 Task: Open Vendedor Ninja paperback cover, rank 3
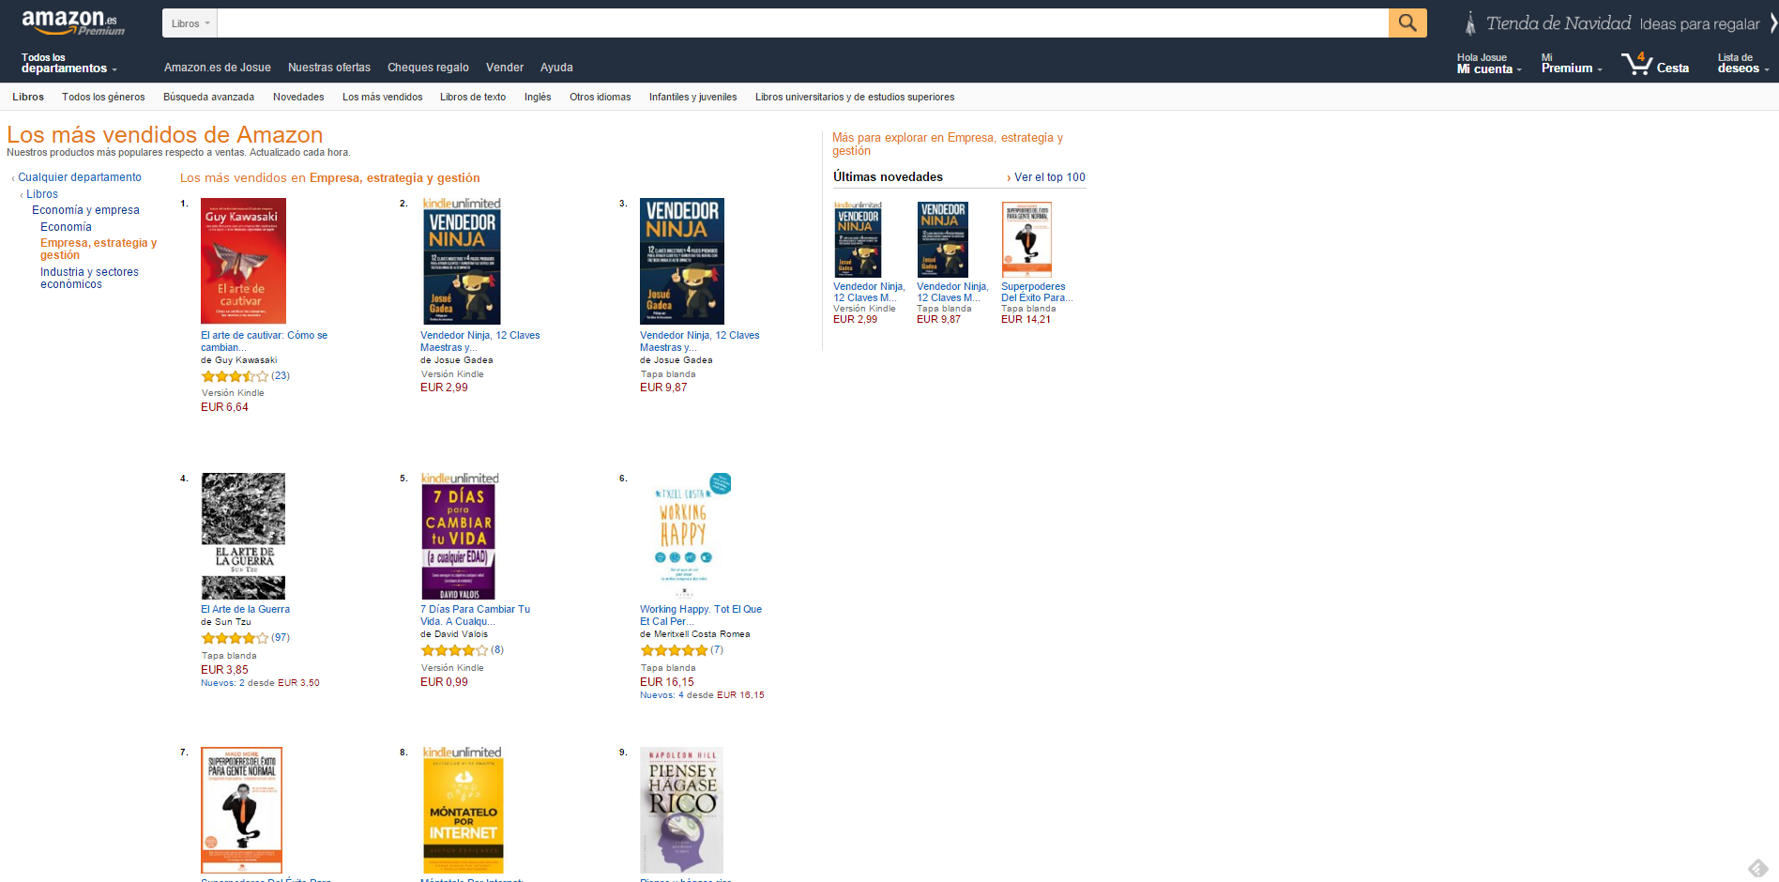(x=682, y=261)
